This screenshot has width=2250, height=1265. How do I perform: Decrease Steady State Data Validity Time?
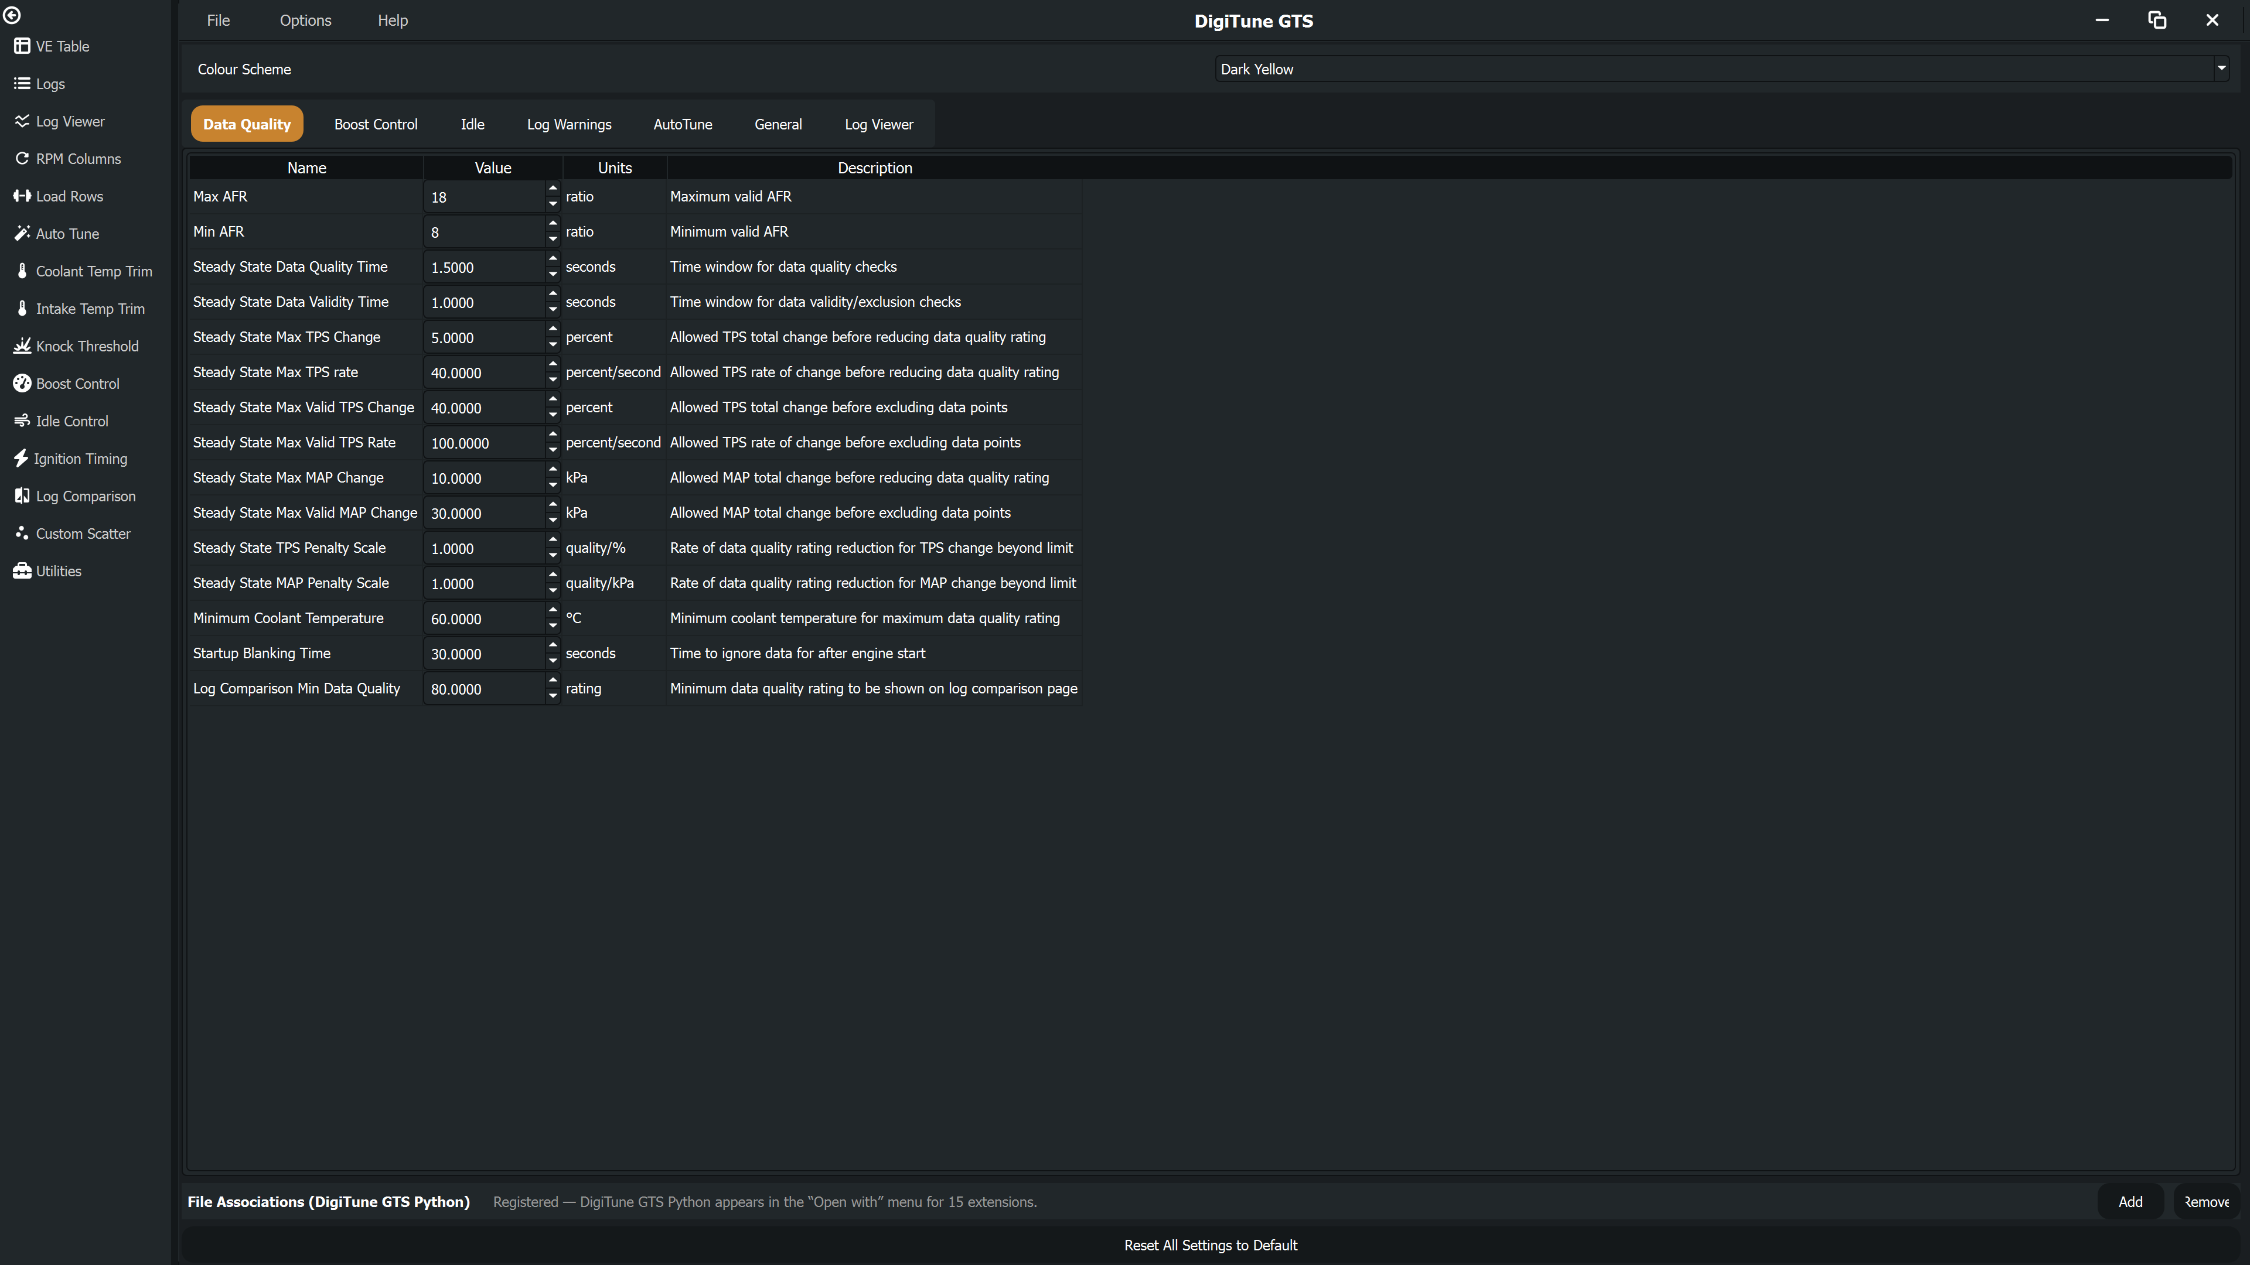coord(553,310)
